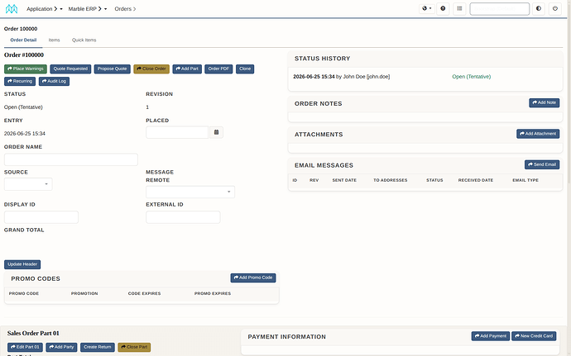The height and width of the screenshot is (356, 571).
Task: Switch to the Items tab
Action: [x=54, y=40]
